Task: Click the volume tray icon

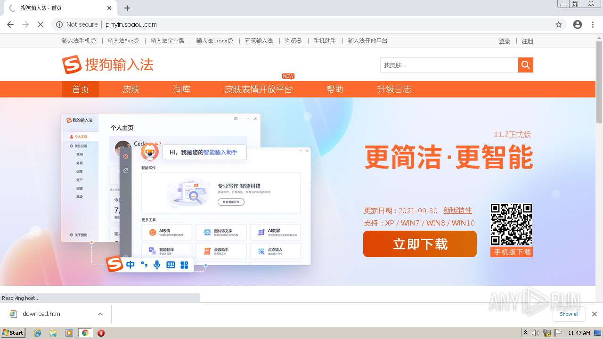Action: coord(536,333)
